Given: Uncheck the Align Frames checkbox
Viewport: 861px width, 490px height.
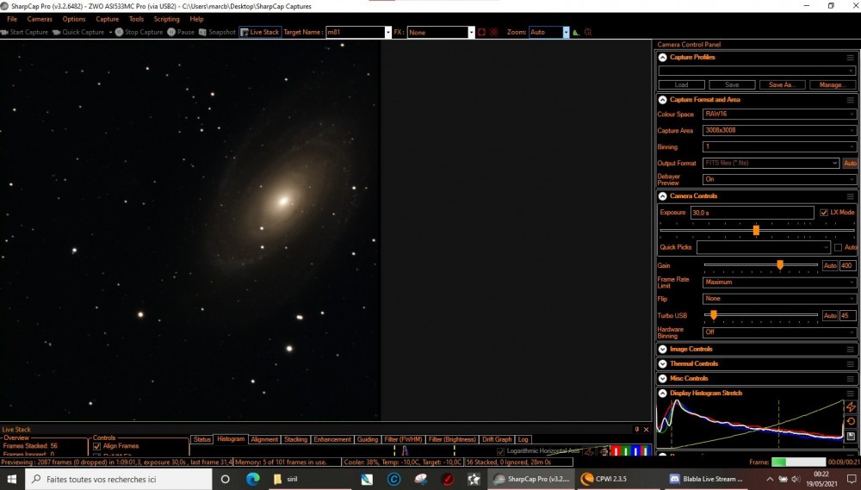Looking at the screenshot, I should point(97,446).
